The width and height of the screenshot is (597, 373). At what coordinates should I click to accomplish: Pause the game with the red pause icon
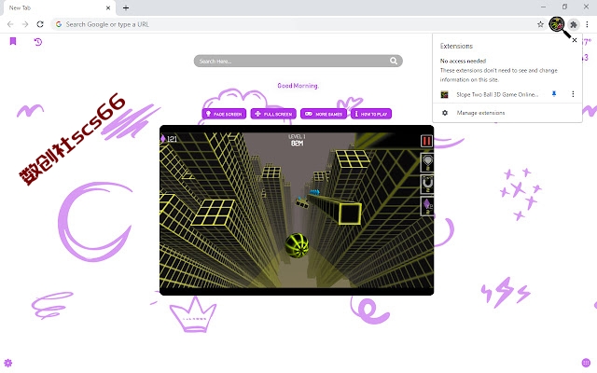(426, 141)
